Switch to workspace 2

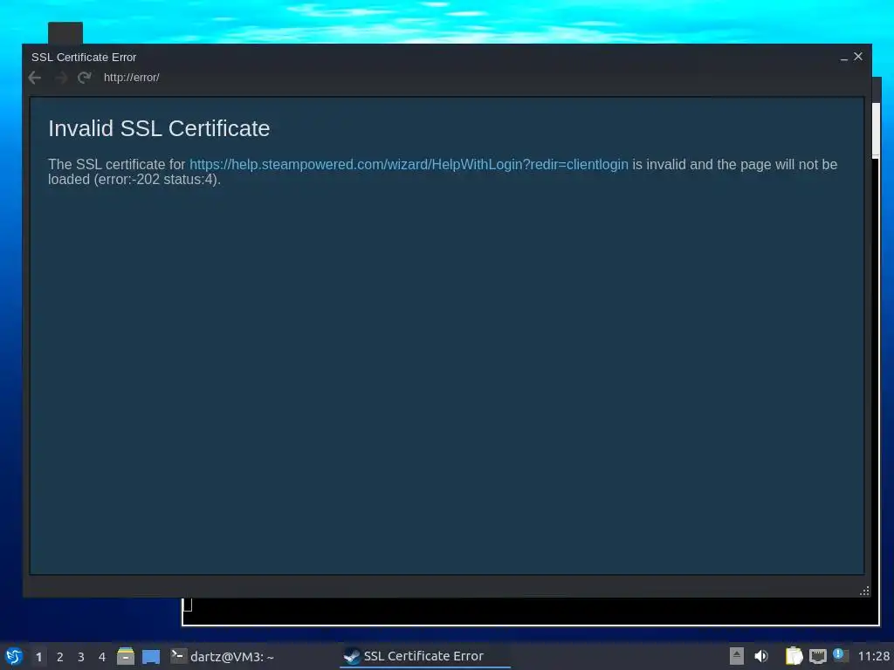coord(60,657)
